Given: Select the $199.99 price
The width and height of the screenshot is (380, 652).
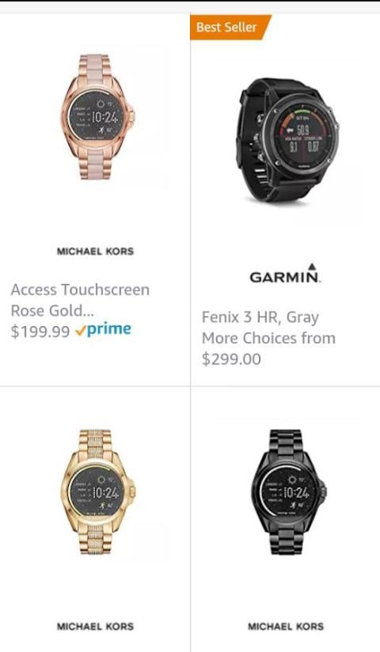Looking at the screenshot, I should click(x=40, y=332).
